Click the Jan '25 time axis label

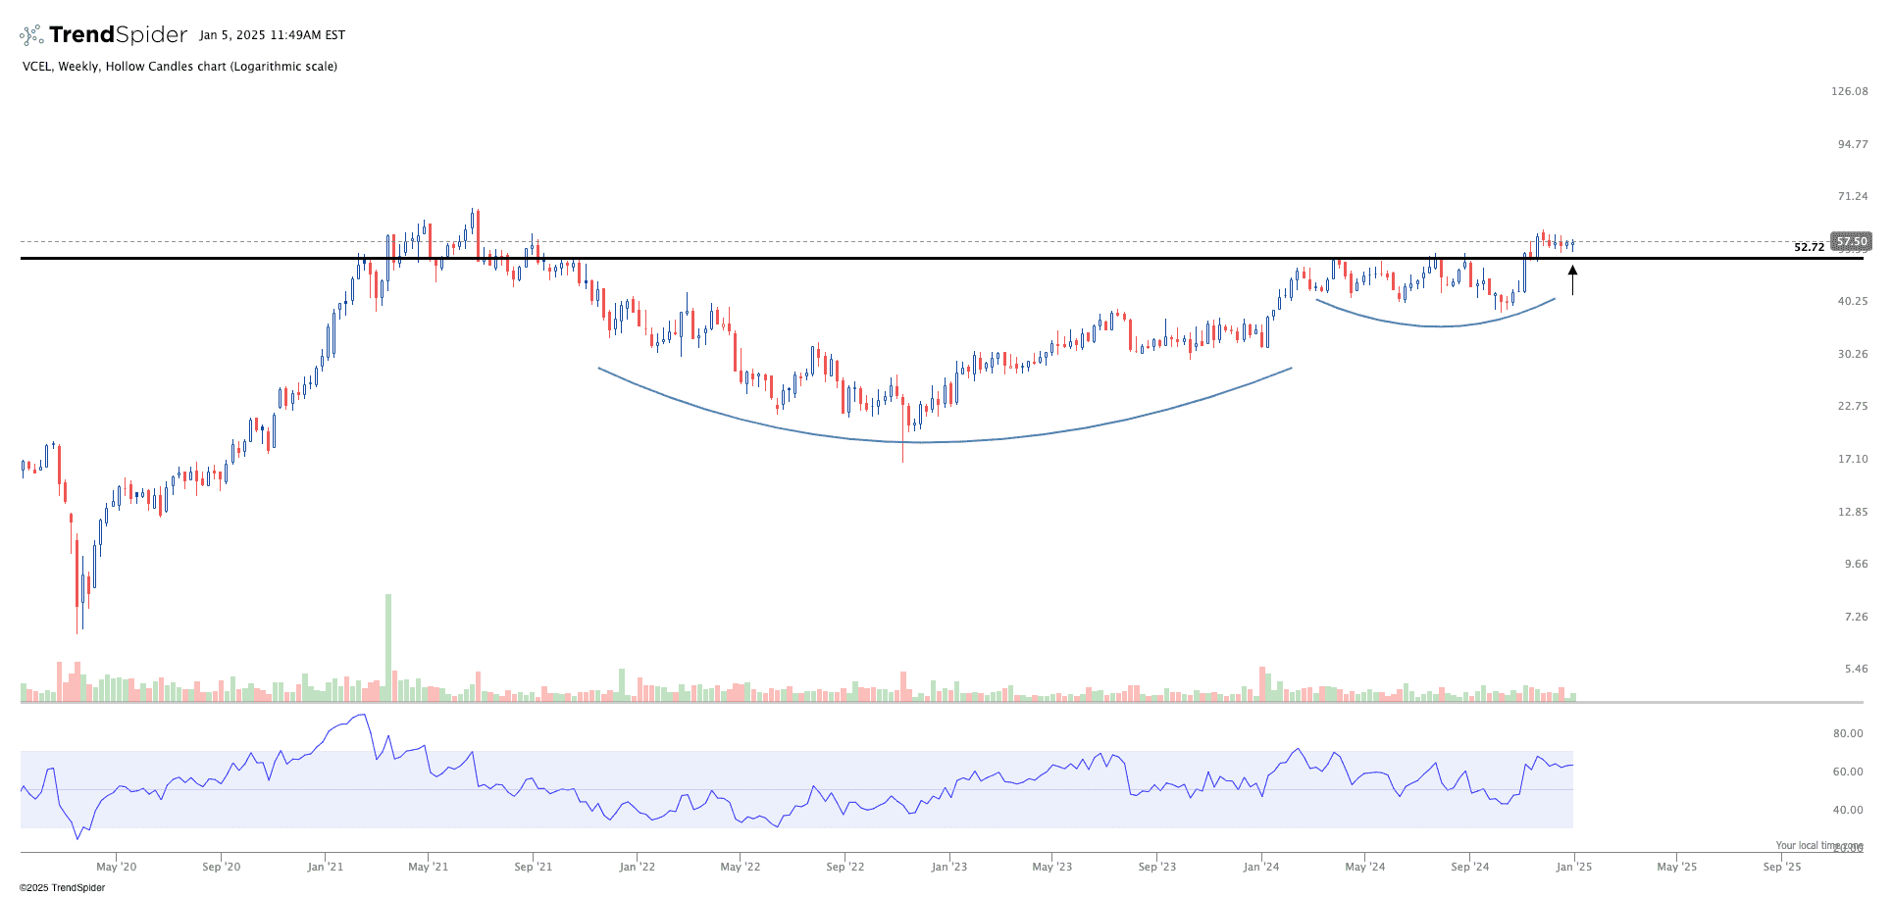coord(1573,867)
